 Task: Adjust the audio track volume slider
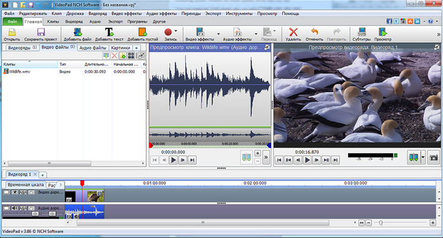point(35,214)
